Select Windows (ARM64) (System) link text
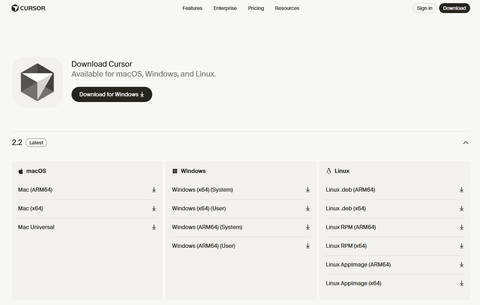 click(207, 227)
